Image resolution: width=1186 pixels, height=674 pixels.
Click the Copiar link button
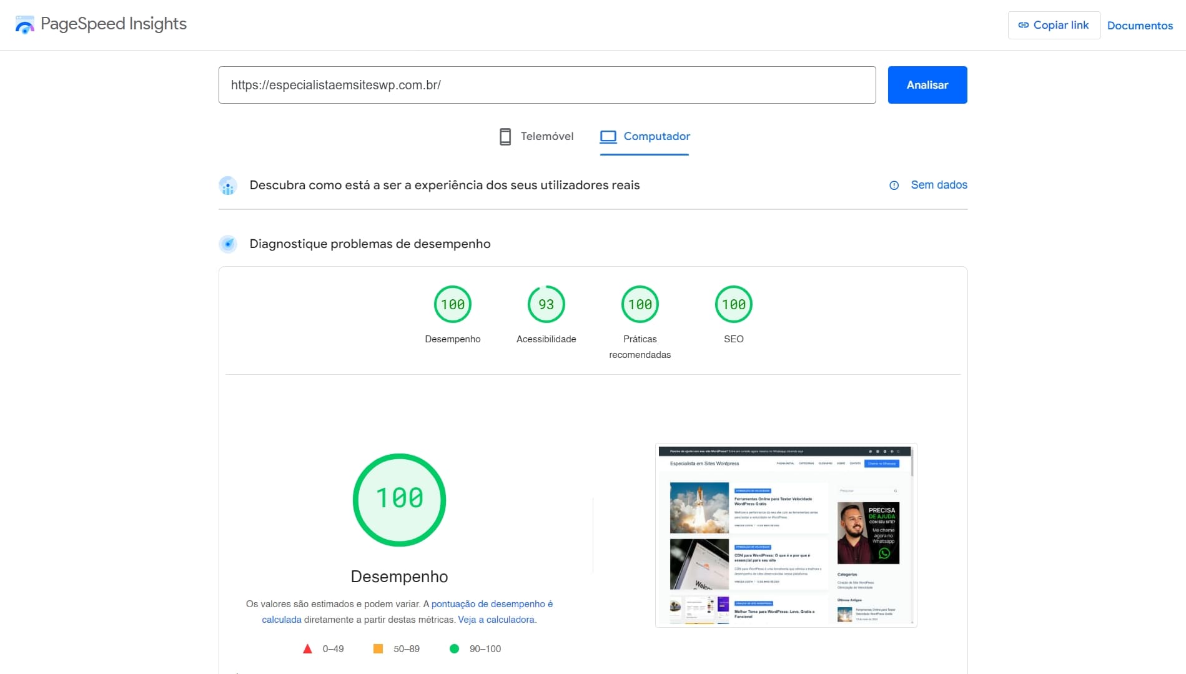(x=1054, y=25)
